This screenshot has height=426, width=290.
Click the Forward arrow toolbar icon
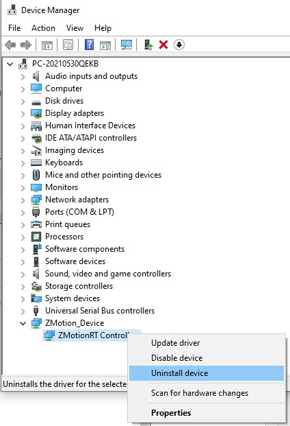click(26, 45)
